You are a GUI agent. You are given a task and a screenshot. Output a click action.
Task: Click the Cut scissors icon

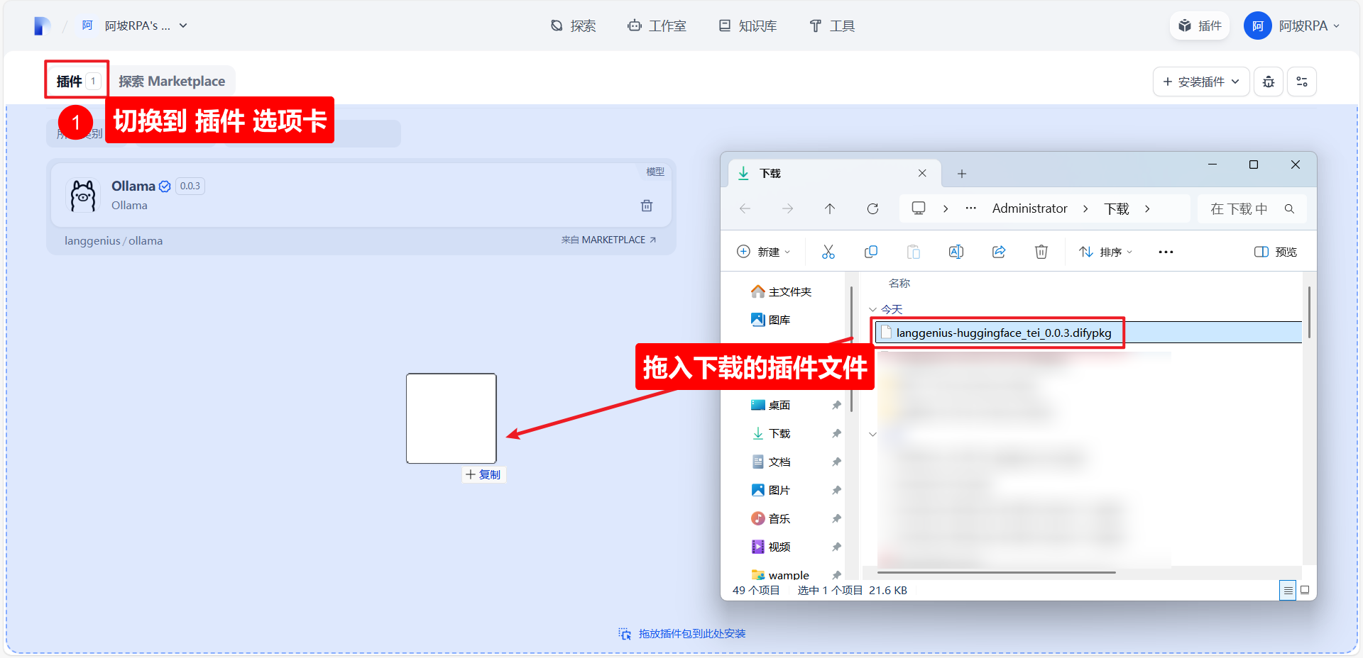click(828, 252)
